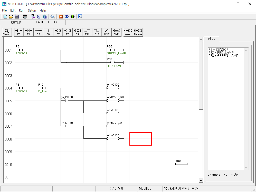This screenshot has height=192, width=256.
Task: Select the END instruction tool
Action: point(116,32)
